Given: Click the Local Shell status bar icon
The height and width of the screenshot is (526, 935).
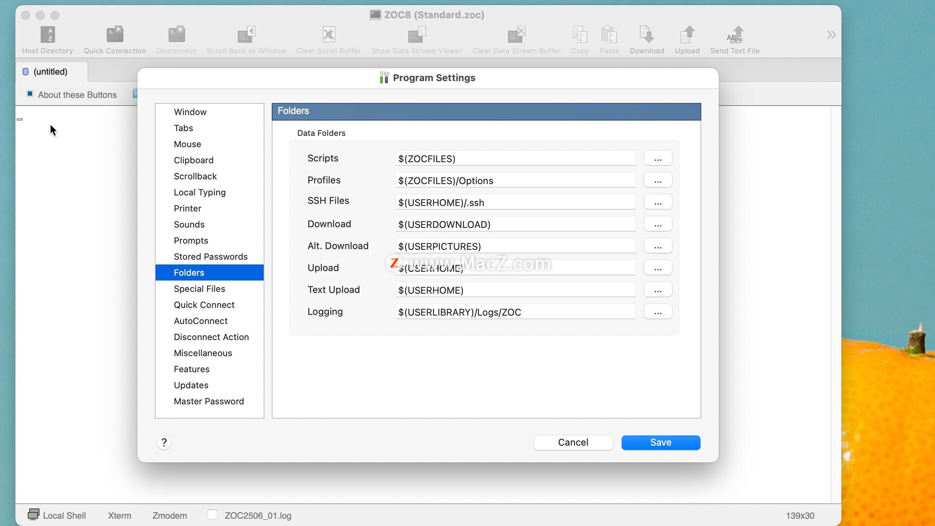Looking at the screenshot, I should [33, 514].
